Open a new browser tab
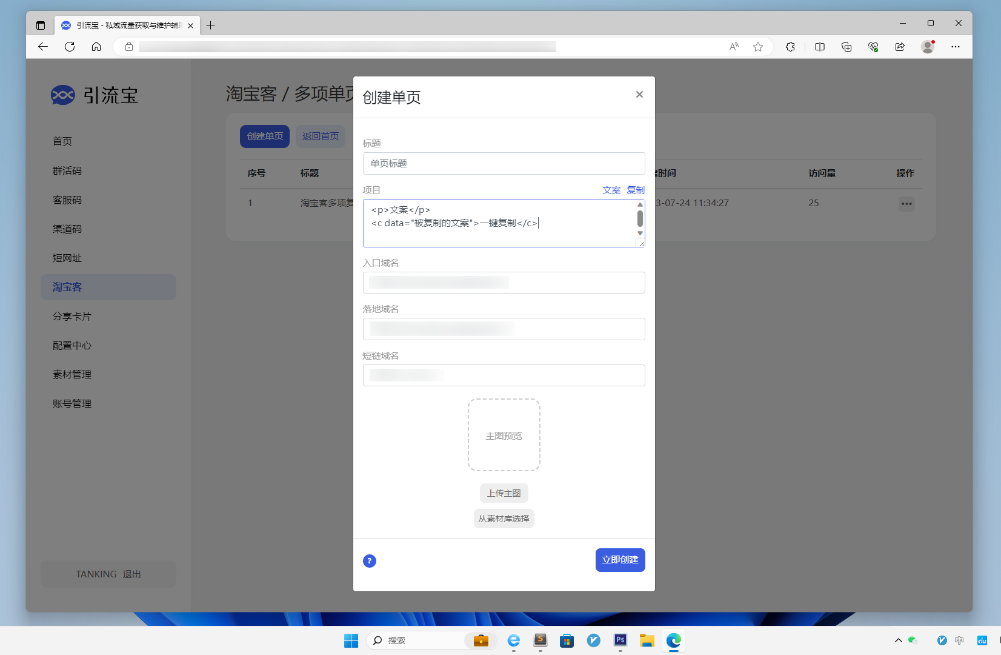Viewport: 1001px width, 655px height. (211, 25)
